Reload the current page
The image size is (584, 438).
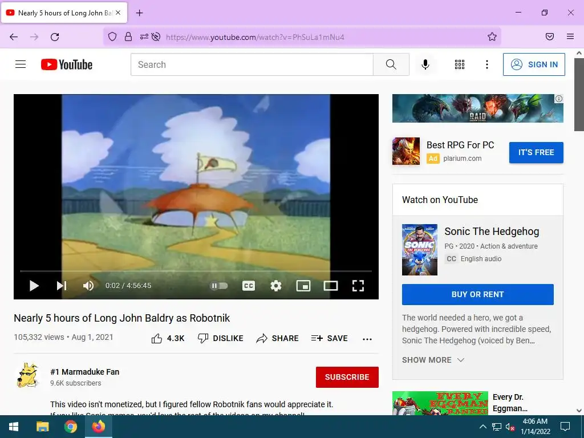[x=55, y=37]
